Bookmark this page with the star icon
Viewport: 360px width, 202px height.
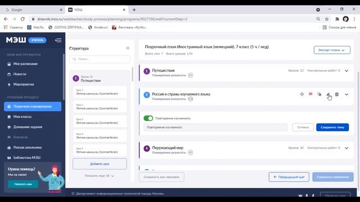click(x=327, y=19)
